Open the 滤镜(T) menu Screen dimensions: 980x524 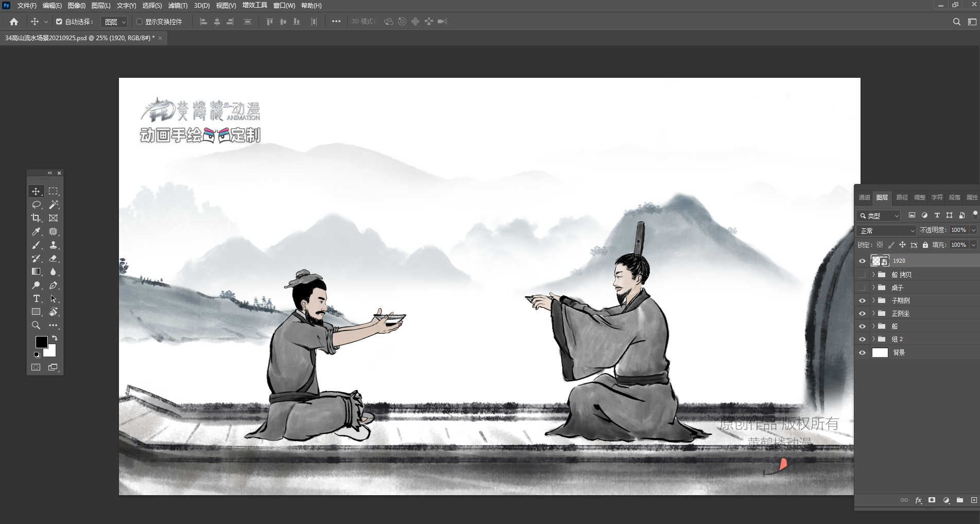[178, 6]
